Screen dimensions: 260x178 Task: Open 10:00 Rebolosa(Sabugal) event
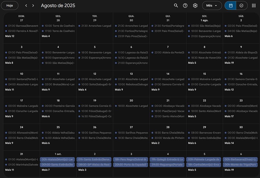coord(131,84)
